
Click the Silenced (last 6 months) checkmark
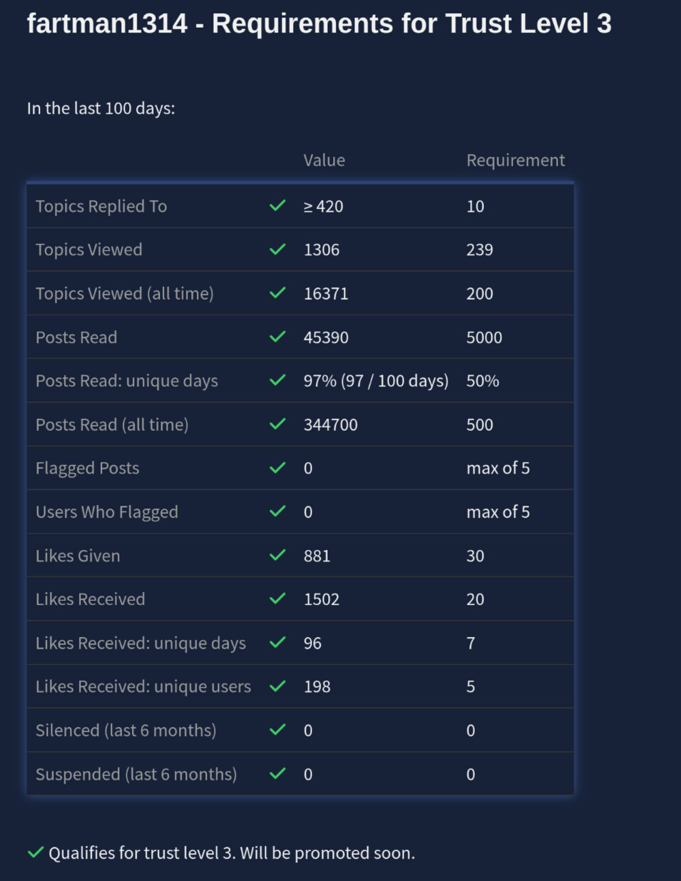[277, 729]
